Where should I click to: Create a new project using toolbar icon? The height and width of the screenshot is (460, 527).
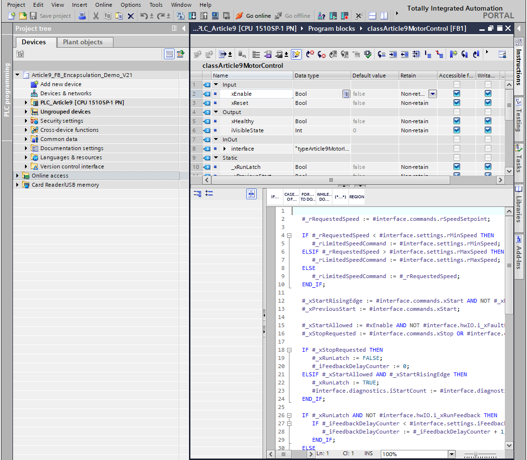click(12, 15)
